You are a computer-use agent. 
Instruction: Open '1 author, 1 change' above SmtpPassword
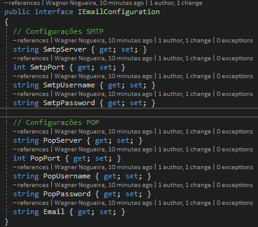click(x=185, y=94)
